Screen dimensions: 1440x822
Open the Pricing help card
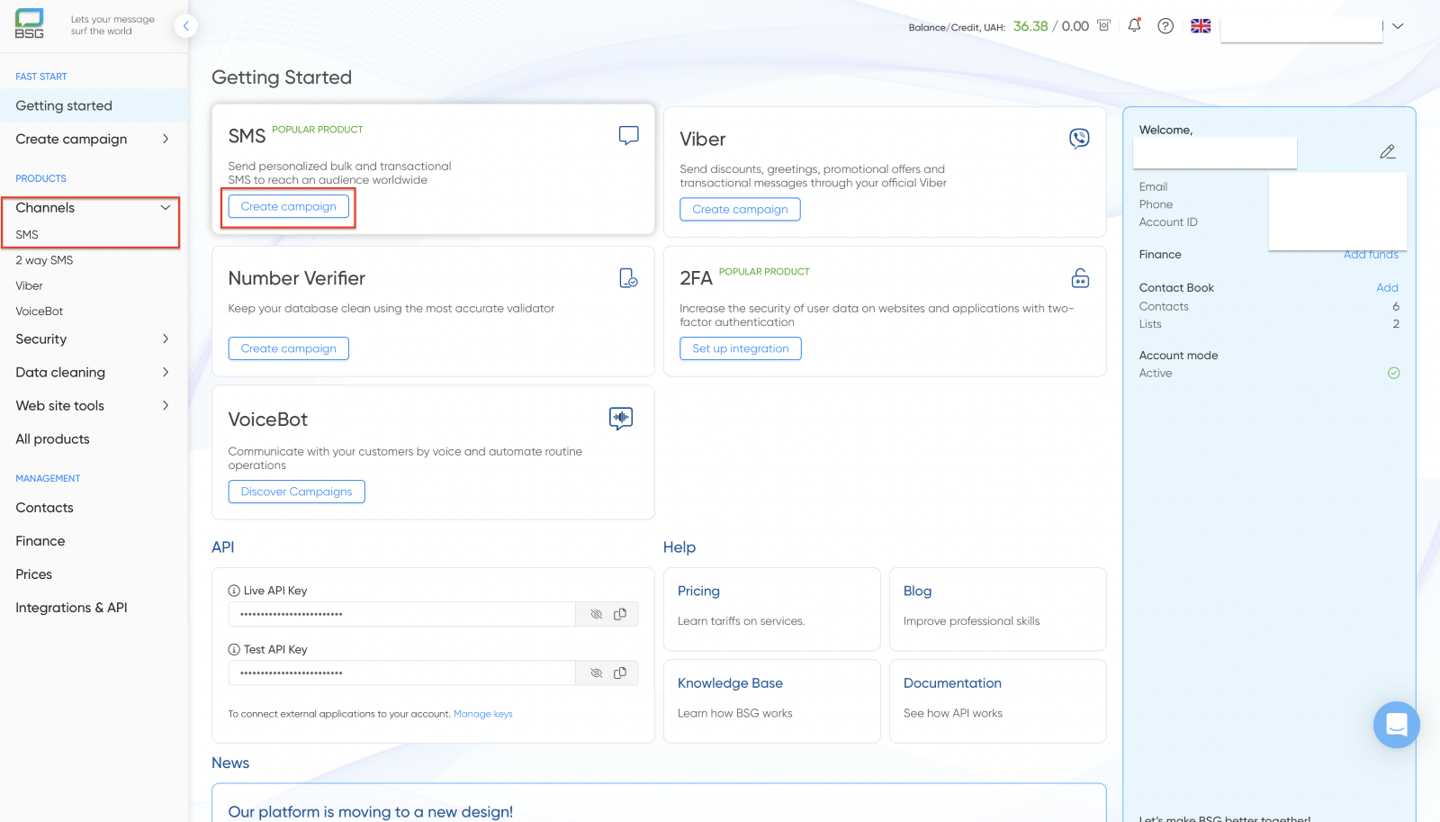coord(771,609)
